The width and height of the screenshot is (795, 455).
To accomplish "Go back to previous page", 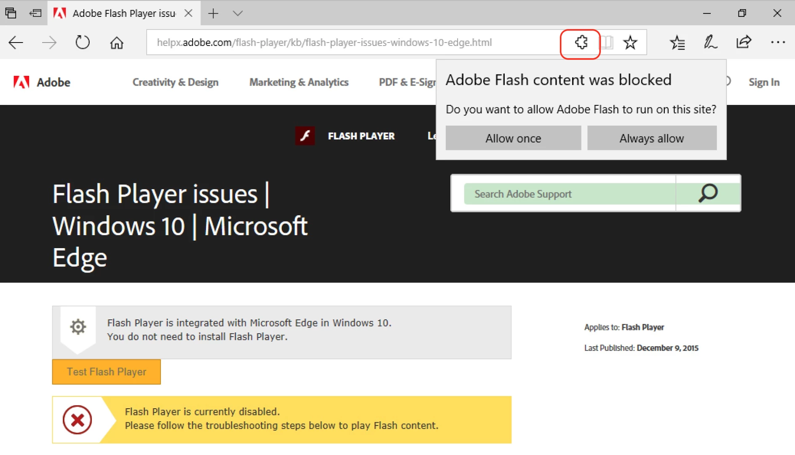I will point(16,43).
